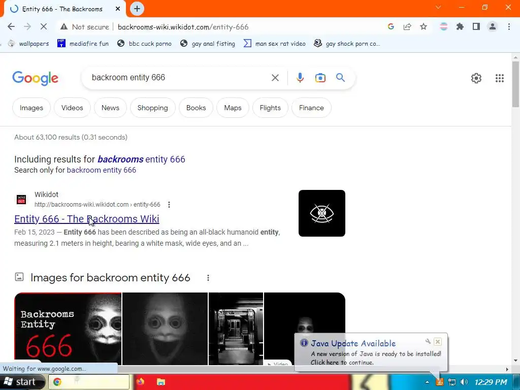
Task: Open the Entity 666 - The Backrooms Wiki result
Action: [x=86, y=219]
